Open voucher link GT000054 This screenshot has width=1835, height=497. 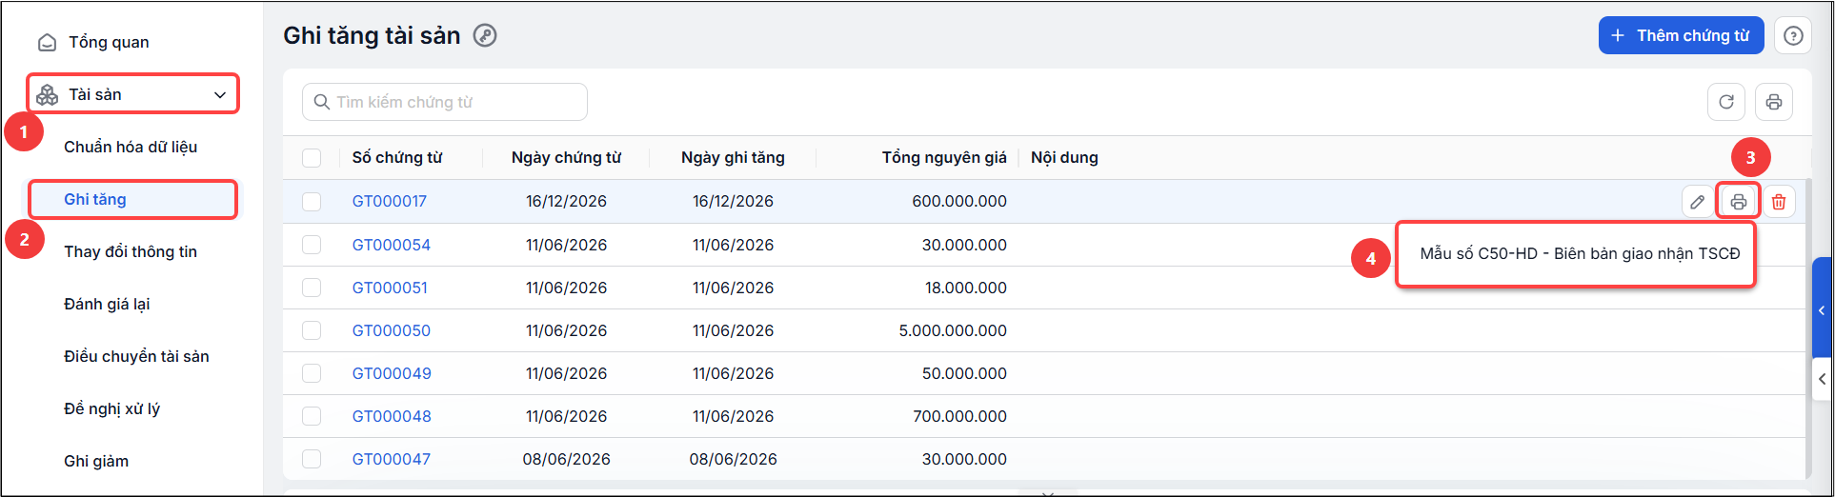392,245
